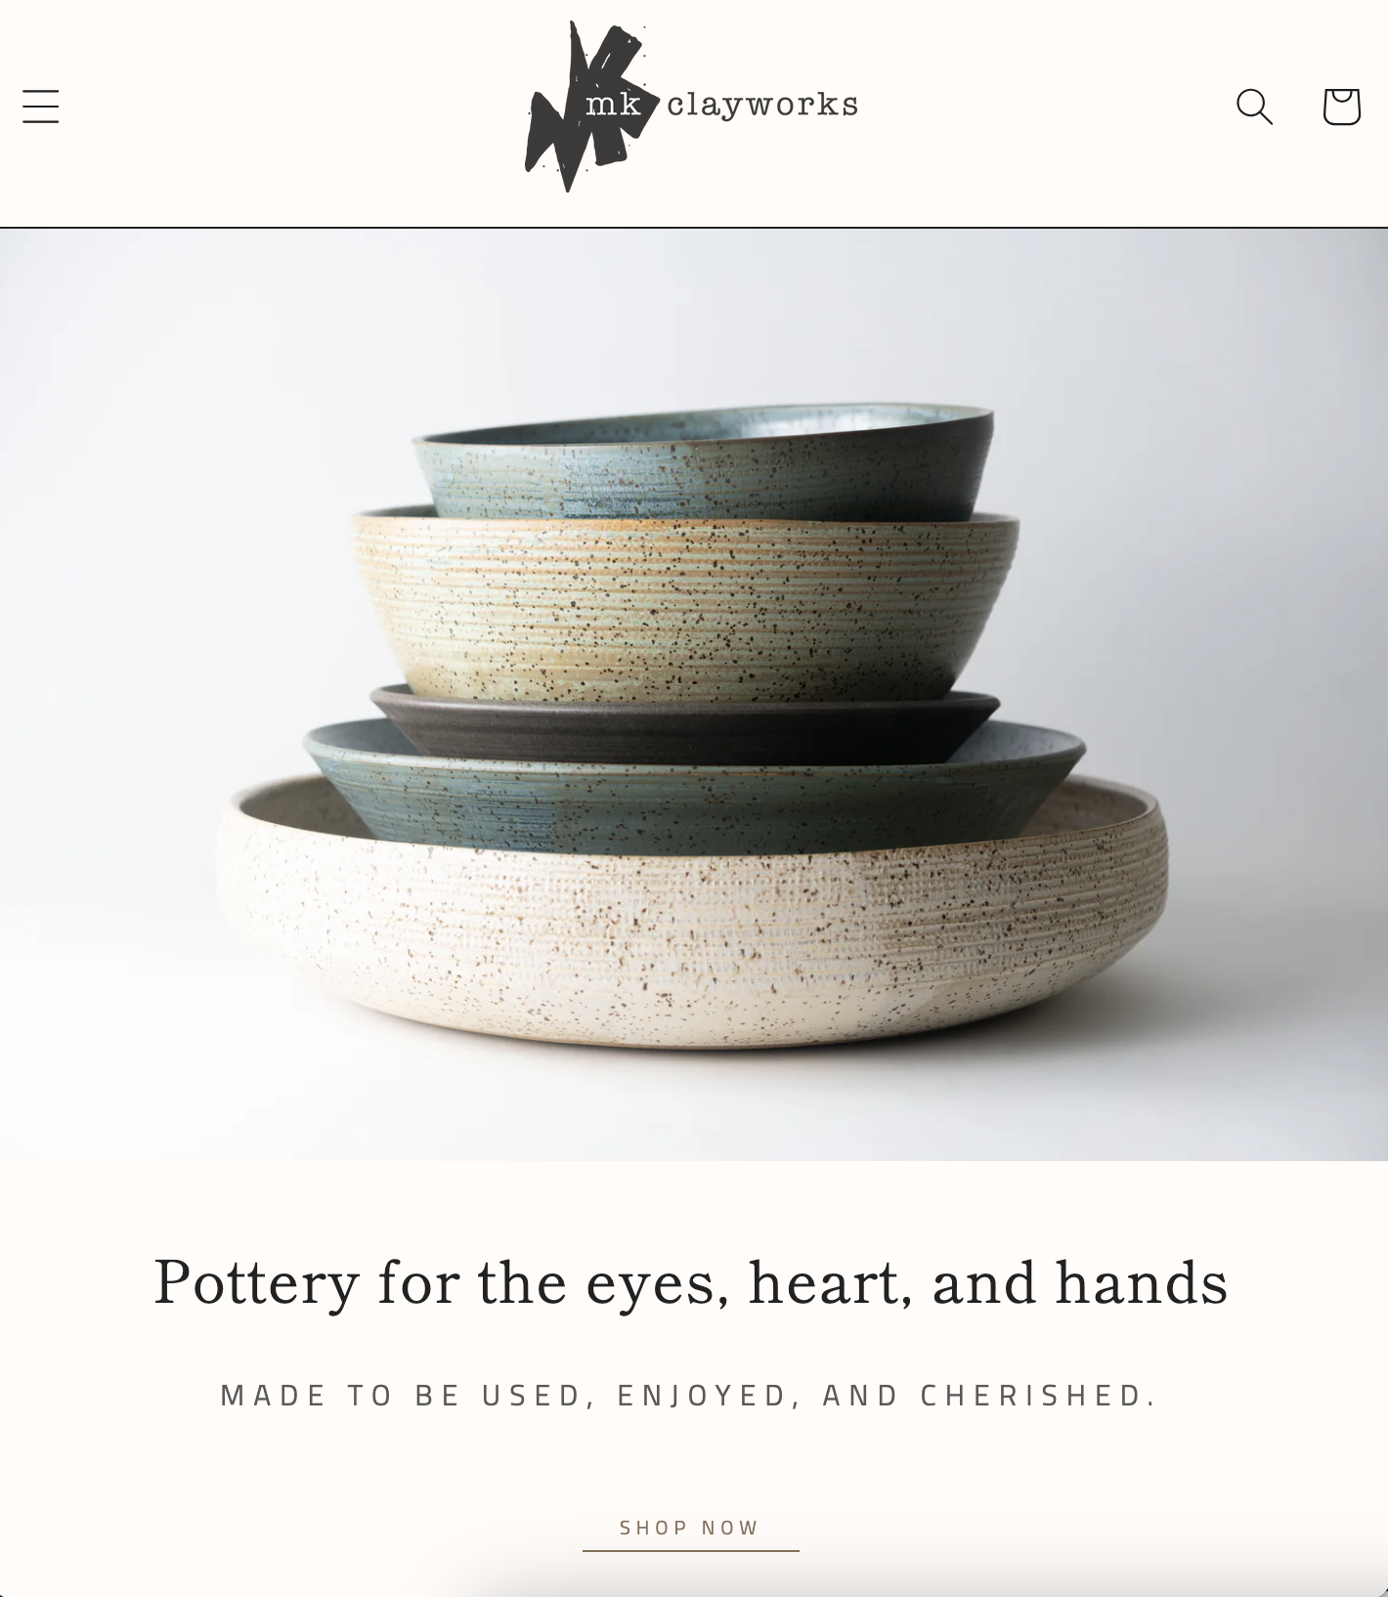The width and height of the screenshot is (1388, 1597).
Task: Click the 'Made to be used' subheading
Action: 690,1395
